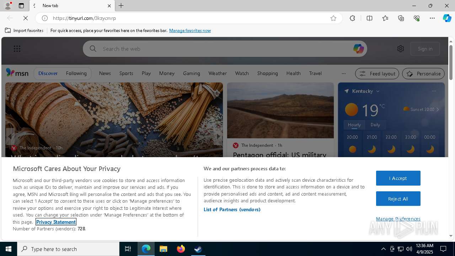This screenshot has height=256, width=455.
Task: Click the Sign in button
Action: 425,49
